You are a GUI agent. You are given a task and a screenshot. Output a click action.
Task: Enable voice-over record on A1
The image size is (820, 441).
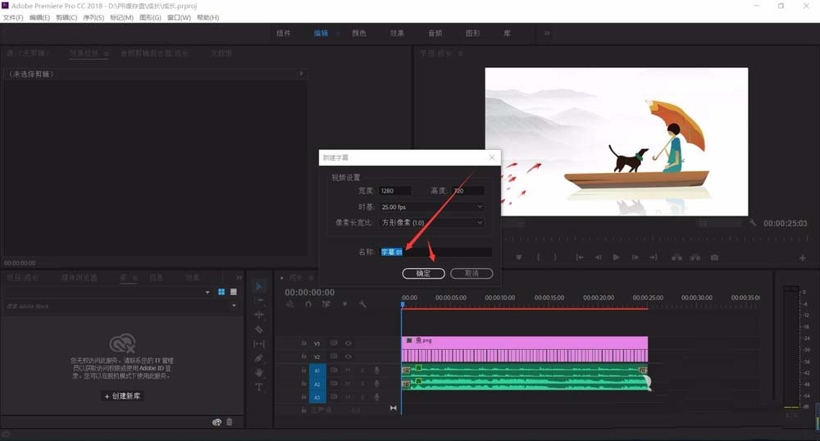click(x=376, y=370)
